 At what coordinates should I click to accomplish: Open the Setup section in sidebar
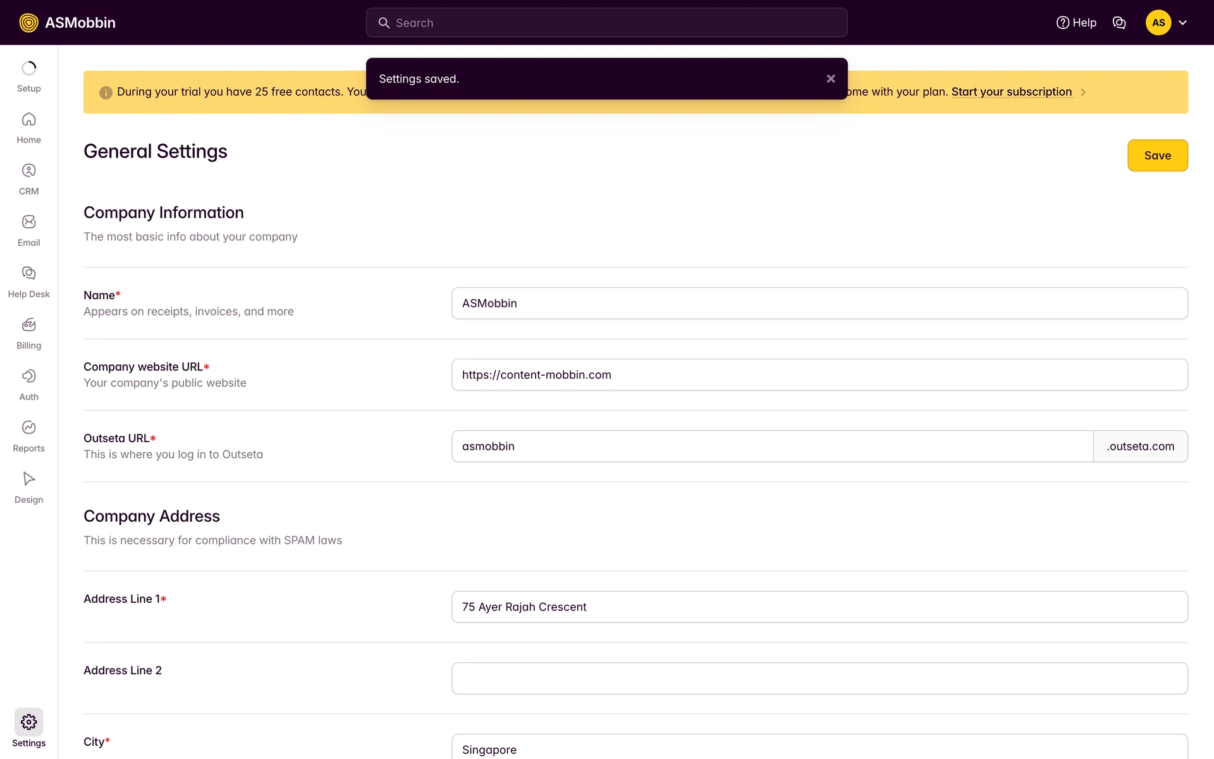28,77
